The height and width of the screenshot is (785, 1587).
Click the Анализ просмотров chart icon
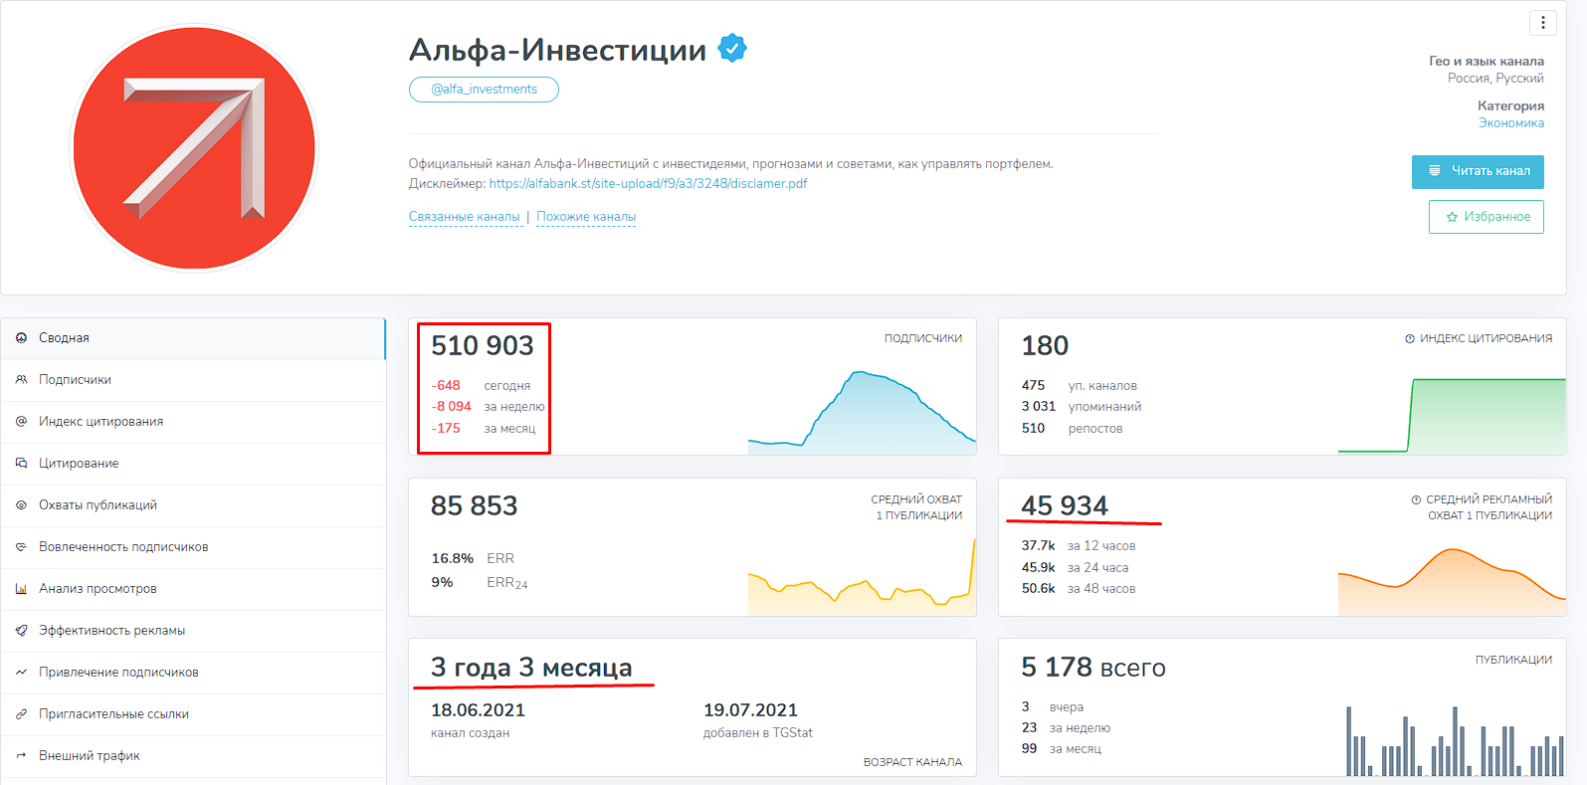(x=21, y=589)
